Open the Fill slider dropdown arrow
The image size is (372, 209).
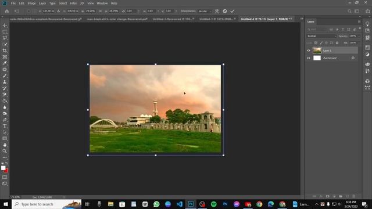359,43
